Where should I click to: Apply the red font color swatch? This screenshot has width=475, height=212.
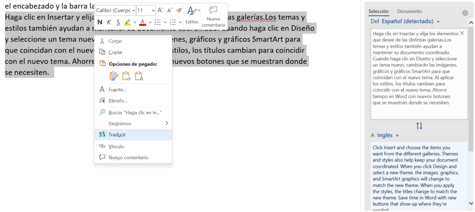point(142,22)
